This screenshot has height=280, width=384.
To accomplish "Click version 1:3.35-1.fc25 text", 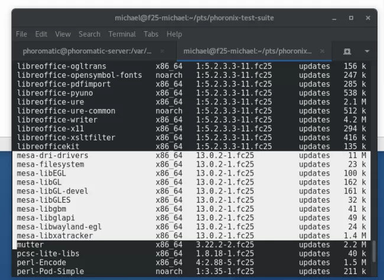I will [225, 271].
